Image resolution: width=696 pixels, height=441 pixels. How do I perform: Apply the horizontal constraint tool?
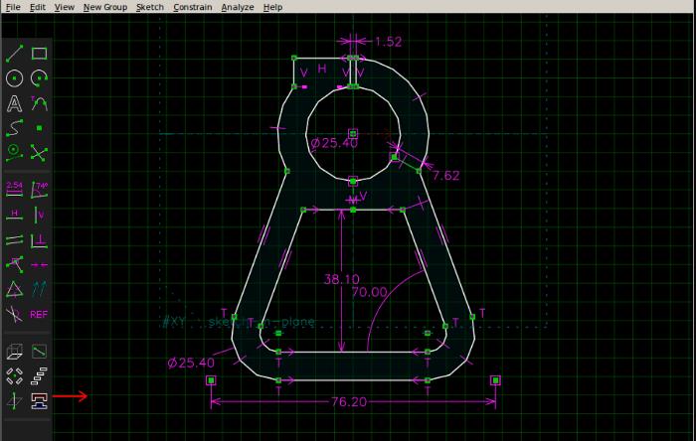click(x=14, y=215)
